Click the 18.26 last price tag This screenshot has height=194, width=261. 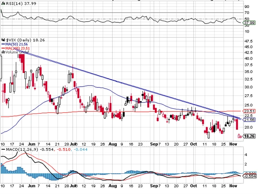click(x=248, y=137)
